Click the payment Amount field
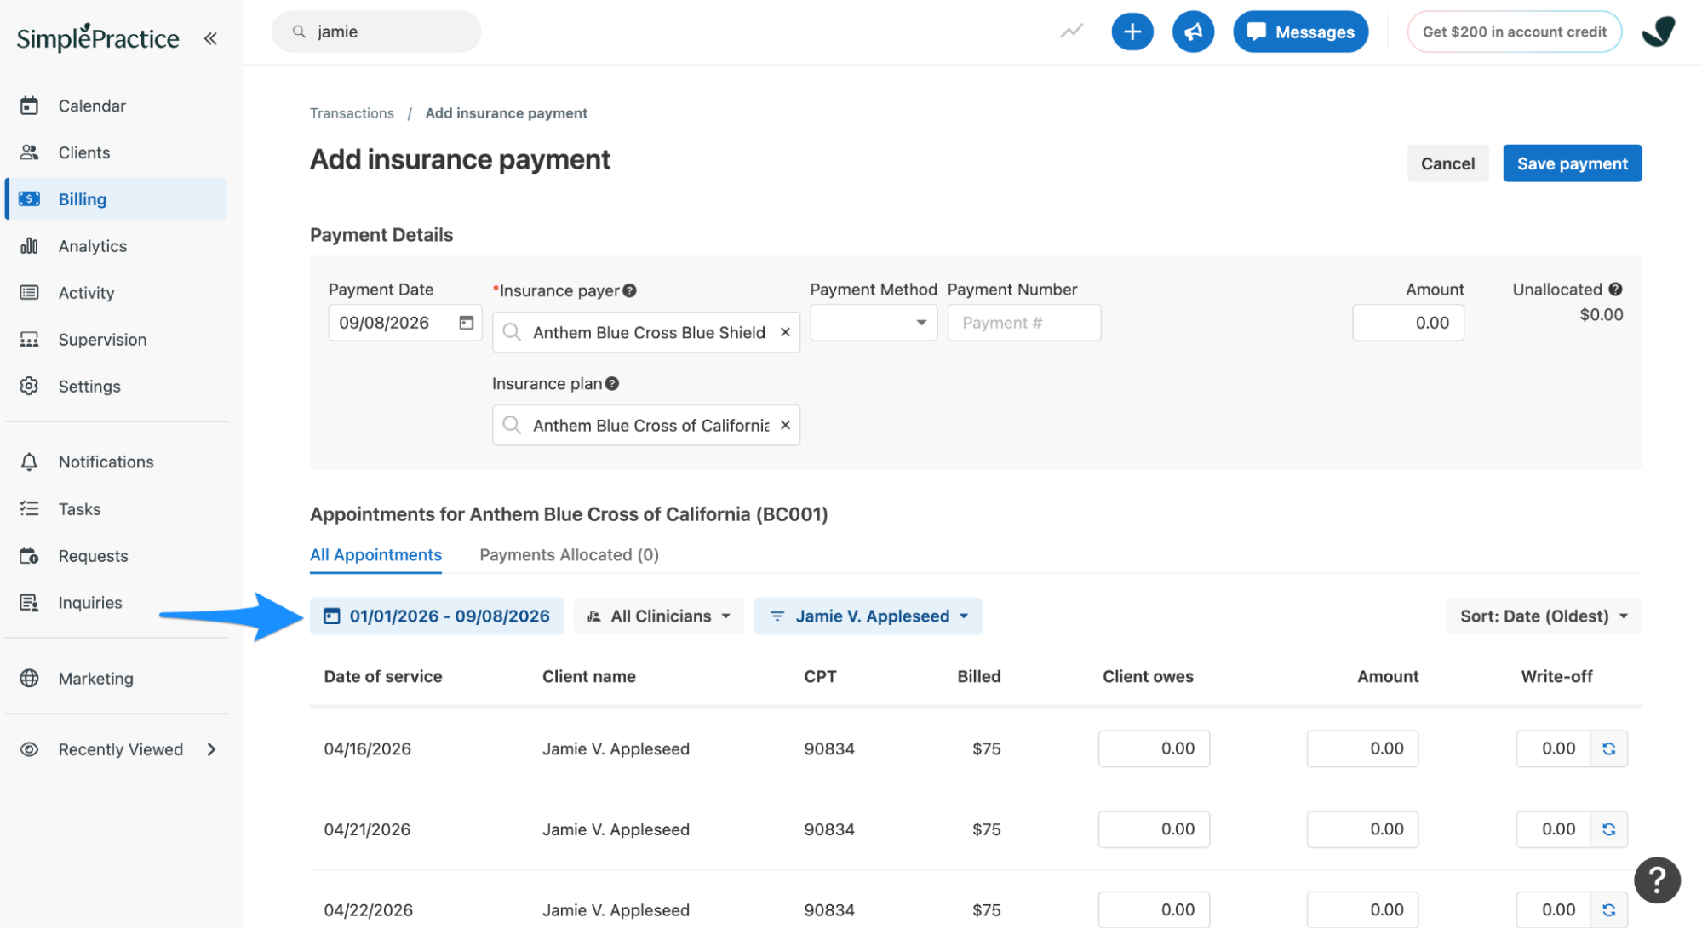The image size is (1702, 929). [x=1408, y=323]
